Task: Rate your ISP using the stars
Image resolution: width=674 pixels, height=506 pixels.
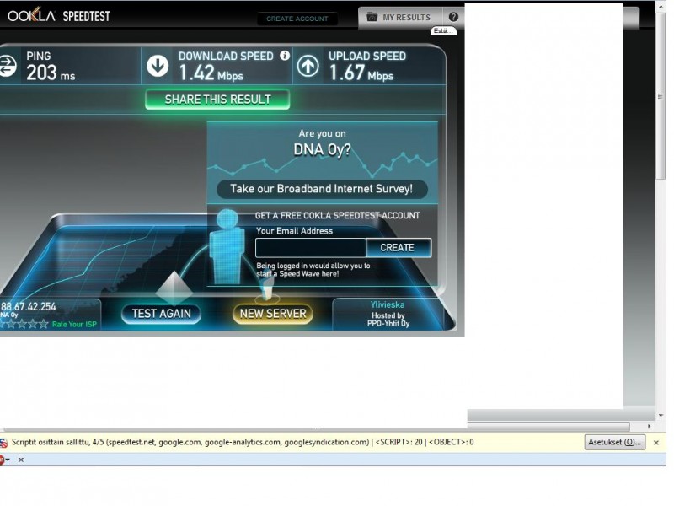Action: coord(24,324)
